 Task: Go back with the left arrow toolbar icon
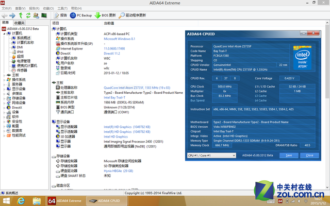(x=5, y=15)
